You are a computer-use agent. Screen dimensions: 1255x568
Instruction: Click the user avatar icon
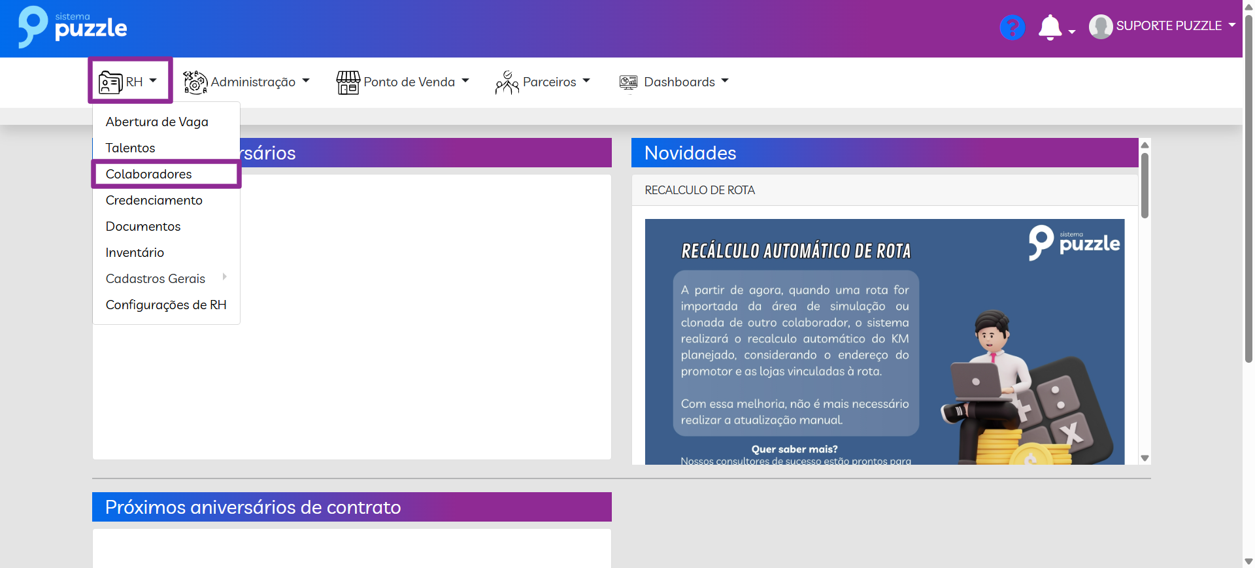pyautogui.click(x=1101, y=27)
